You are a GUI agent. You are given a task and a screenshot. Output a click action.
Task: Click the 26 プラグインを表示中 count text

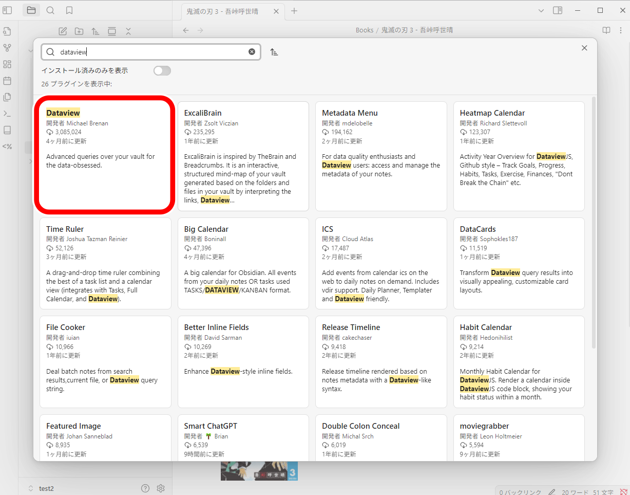(77, 84)
